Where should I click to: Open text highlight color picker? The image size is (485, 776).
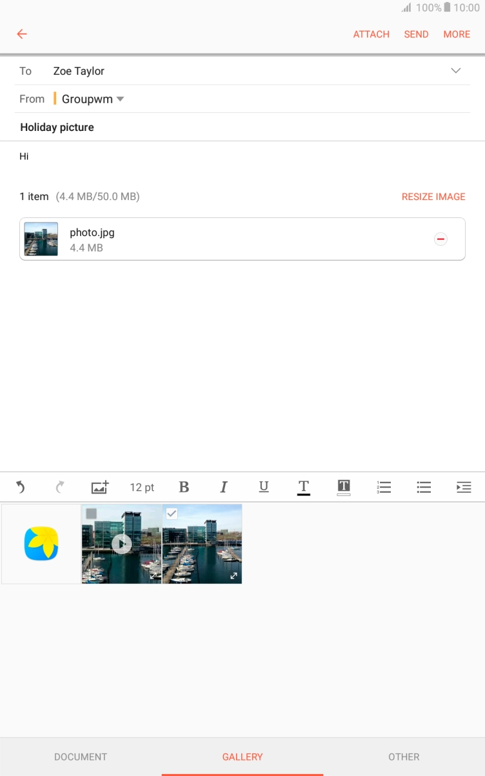[x=344, y=488]
